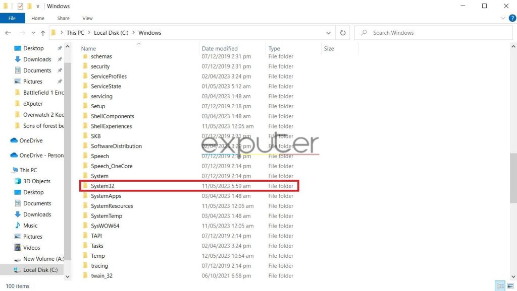Sort by Date modified column header
The image size is (517, 291).
pos(220,49)
